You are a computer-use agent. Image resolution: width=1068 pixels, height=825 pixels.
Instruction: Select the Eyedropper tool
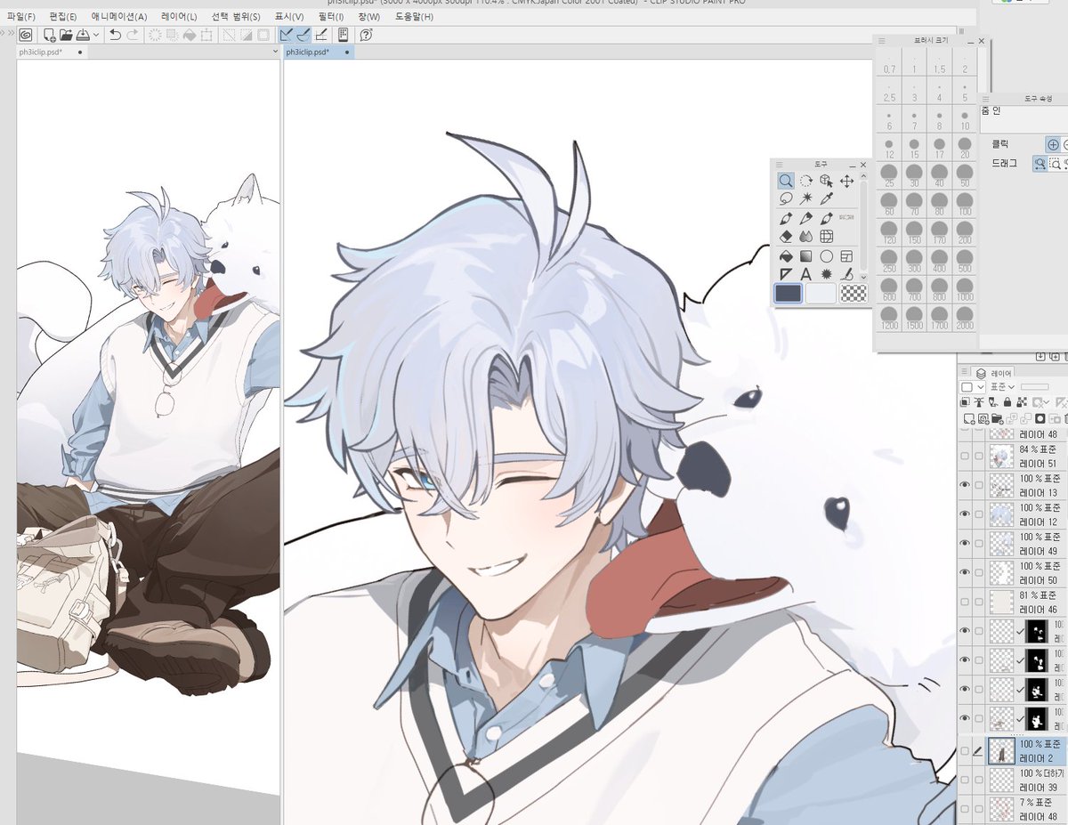(826, 198)
